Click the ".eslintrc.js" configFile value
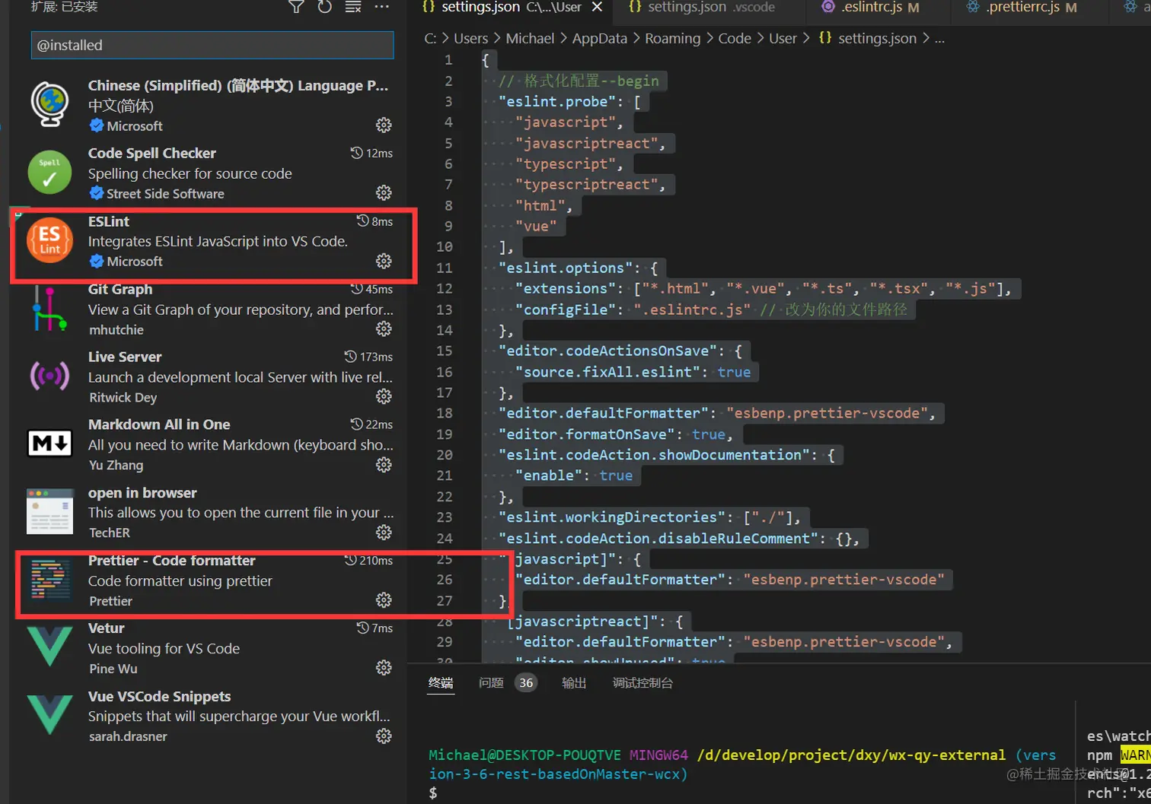Viewport: 1151px width, 804px height. coord(692,310)
